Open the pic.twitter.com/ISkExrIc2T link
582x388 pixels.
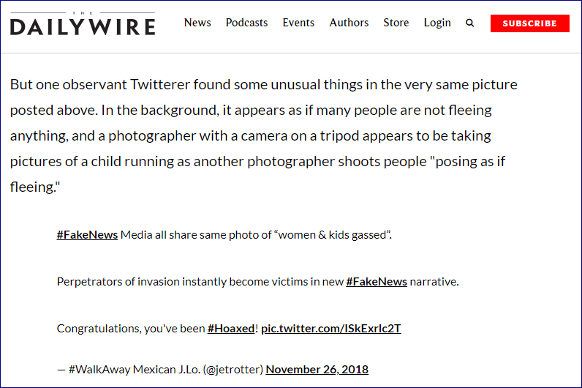(331, 329)
